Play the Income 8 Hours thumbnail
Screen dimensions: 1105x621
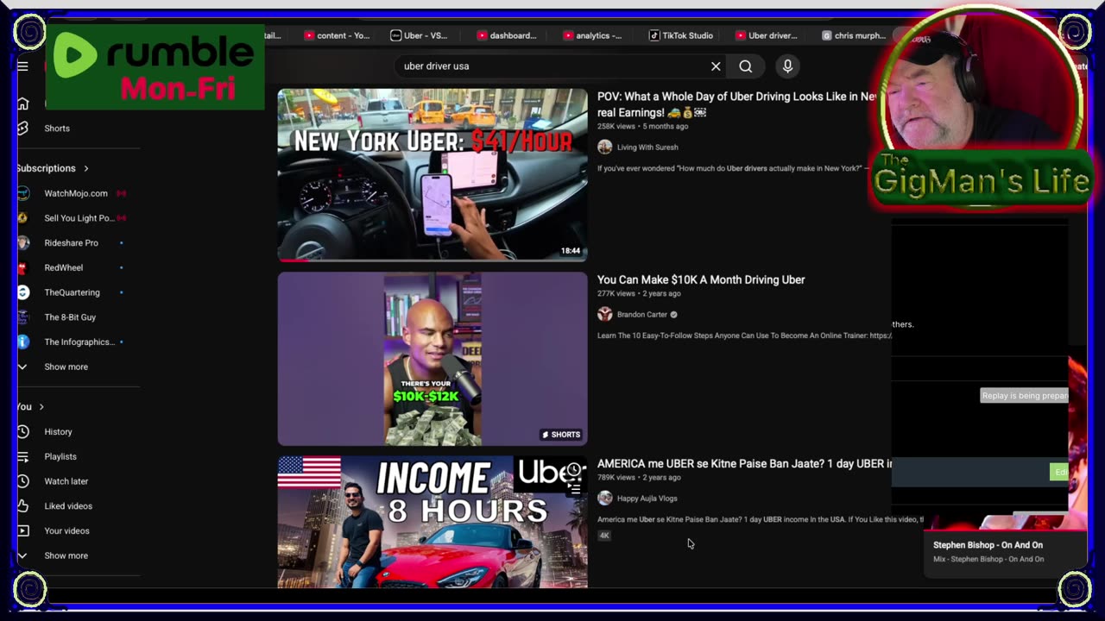pyautogui.click(x=433, y=522)
